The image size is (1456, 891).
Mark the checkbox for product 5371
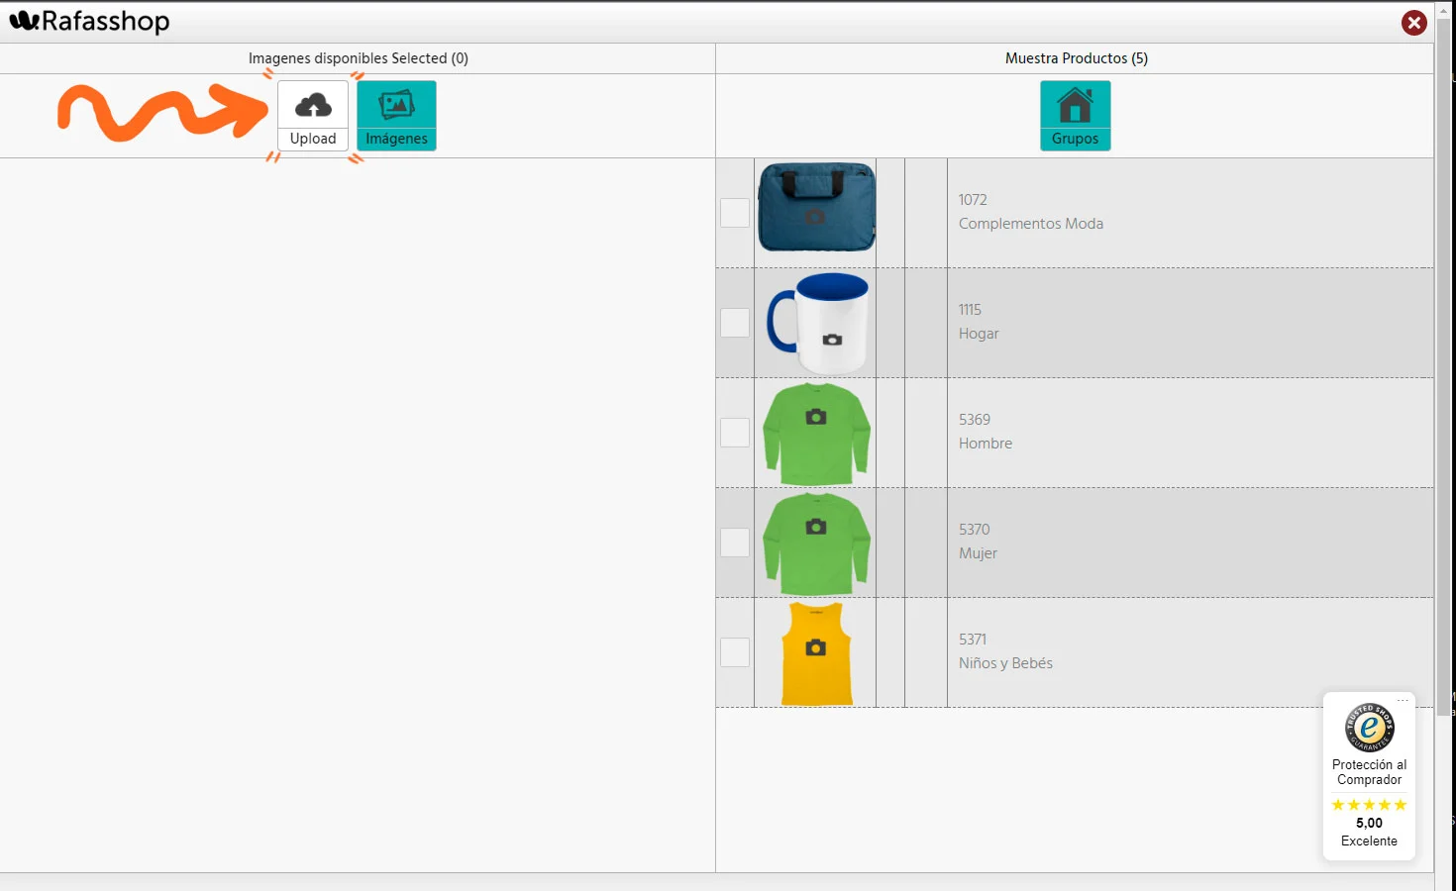tap(734, 652)
